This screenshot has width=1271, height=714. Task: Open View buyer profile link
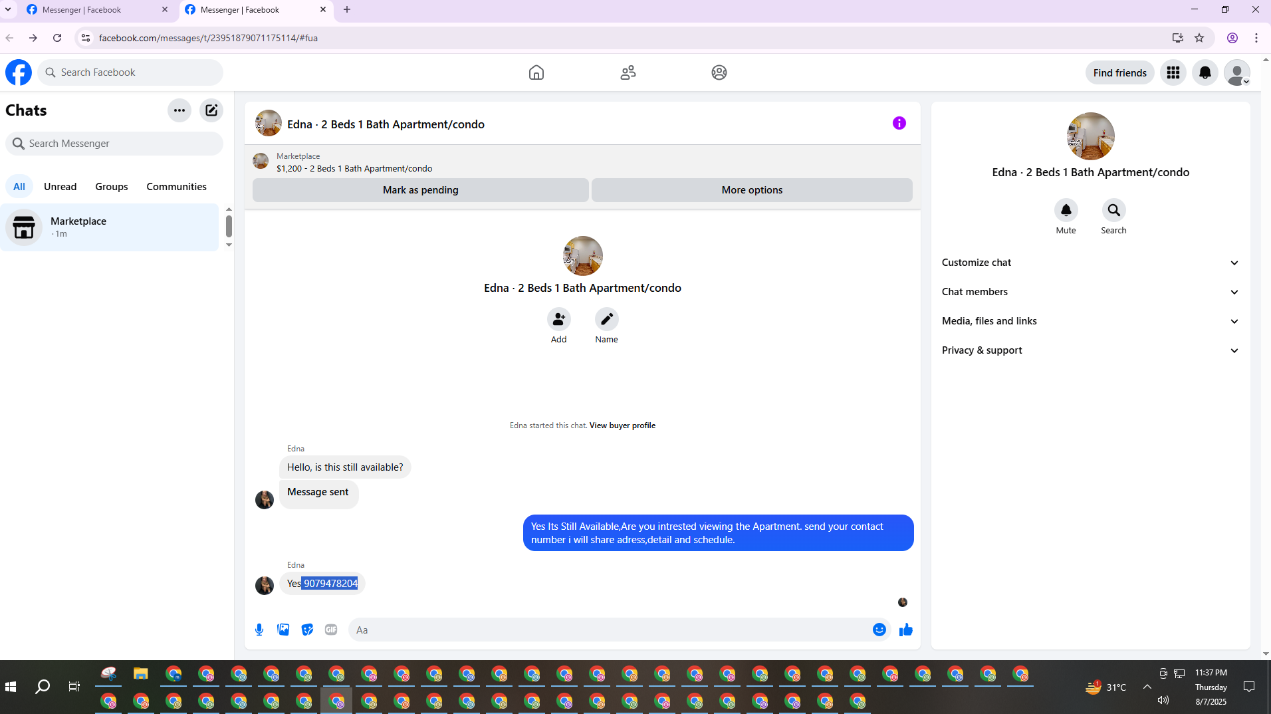click(622, 425)
